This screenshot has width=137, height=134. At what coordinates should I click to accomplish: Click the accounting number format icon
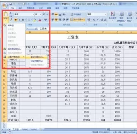(89, 20)
